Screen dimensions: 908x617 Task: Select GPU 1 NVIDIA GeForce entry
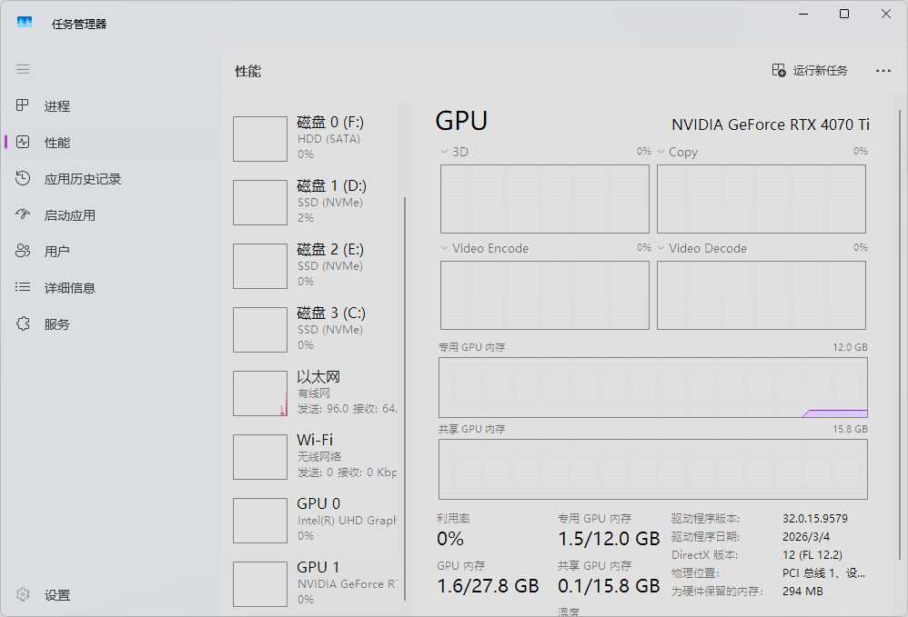click(313, 584)
